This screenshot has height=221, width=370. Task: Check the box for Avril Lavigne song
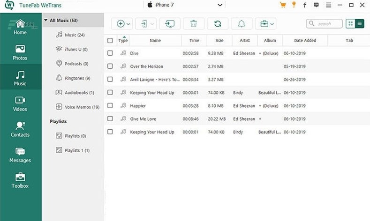pos(110,80)
